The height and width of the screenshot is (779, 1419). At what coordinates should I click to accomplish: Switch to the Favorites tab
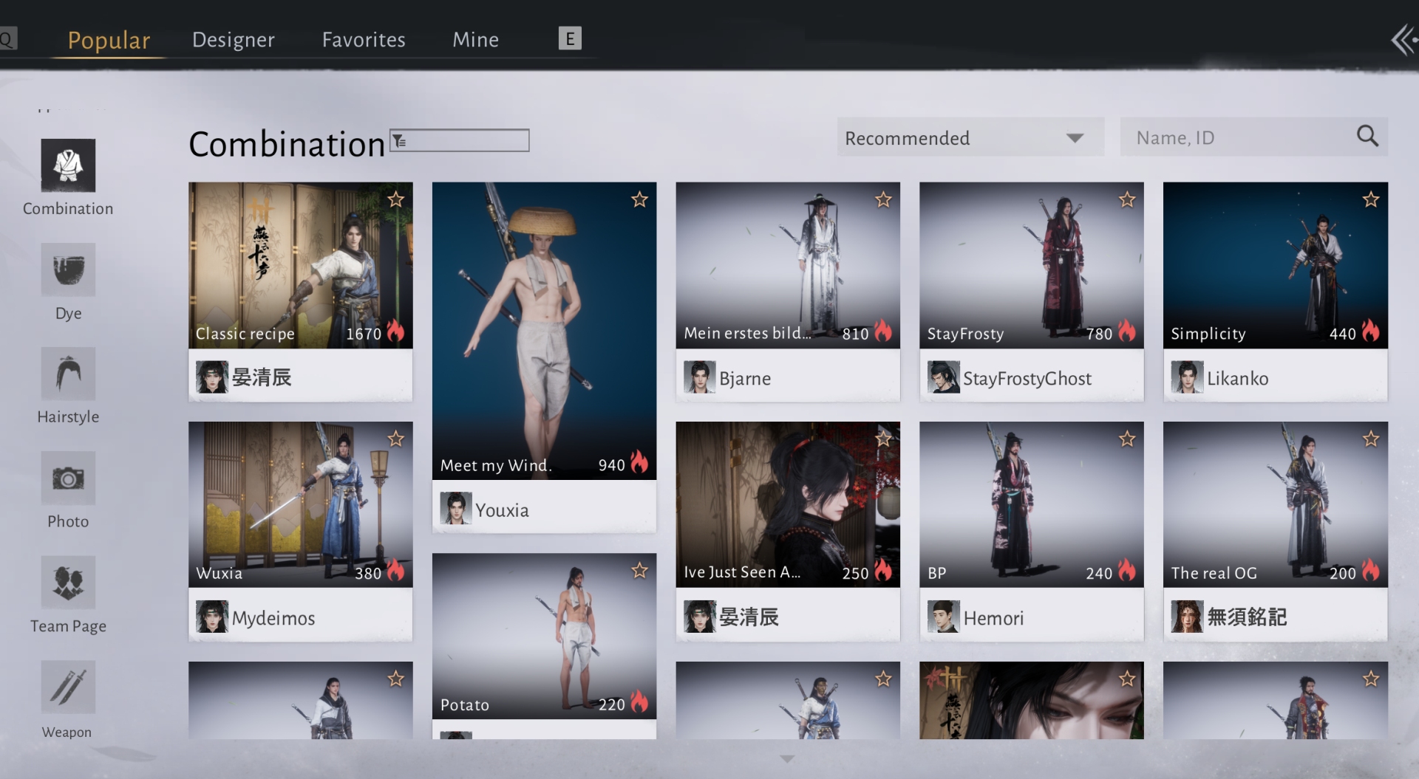pos(363,40)
